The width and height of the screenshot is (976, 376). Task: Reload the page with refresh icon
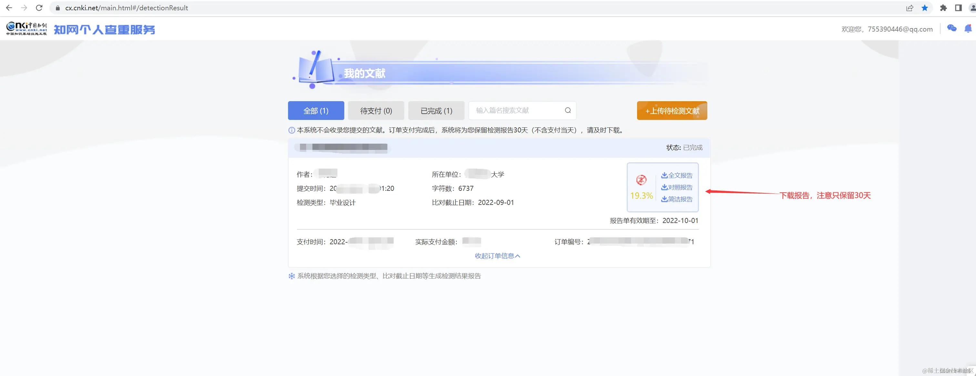(x=39, y=8)
